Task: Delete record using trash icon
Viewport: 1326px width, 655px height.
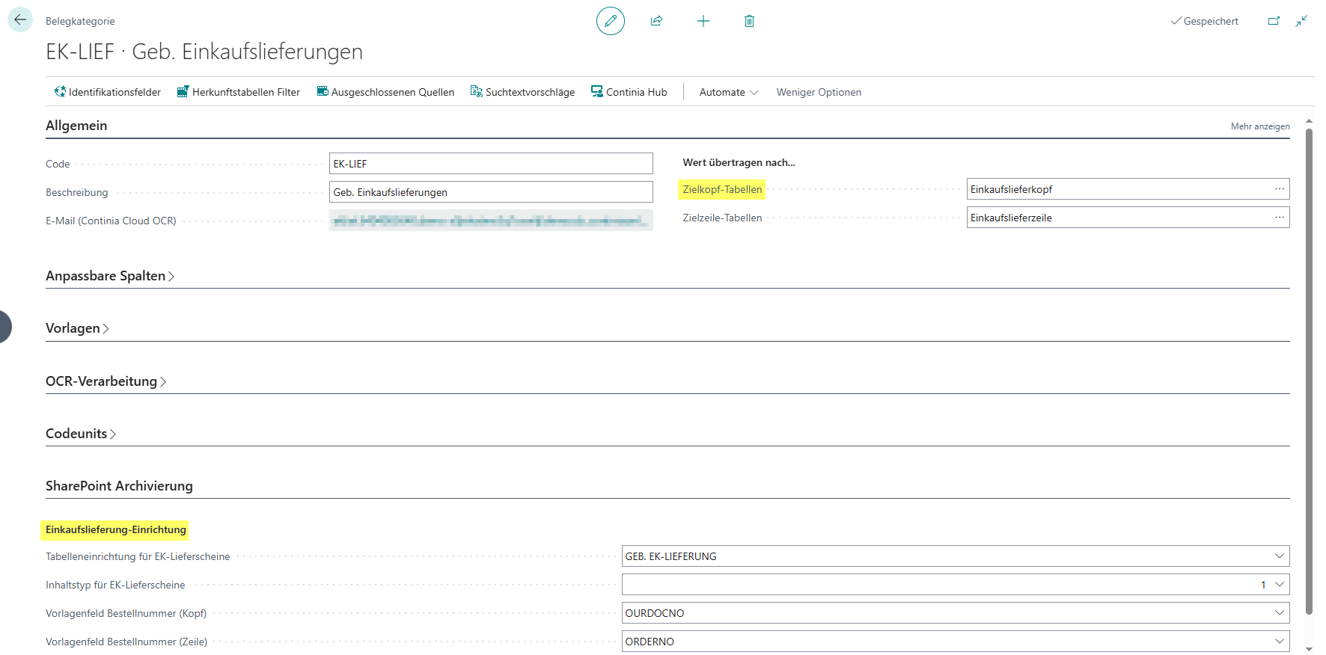Action: coord(749,21)
